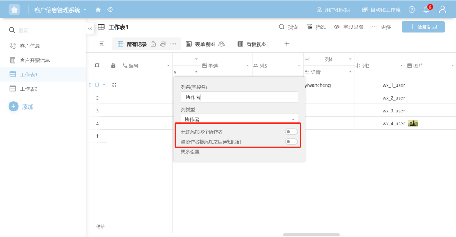Collapse the left sidebar panel

click(x=90, y=28)
